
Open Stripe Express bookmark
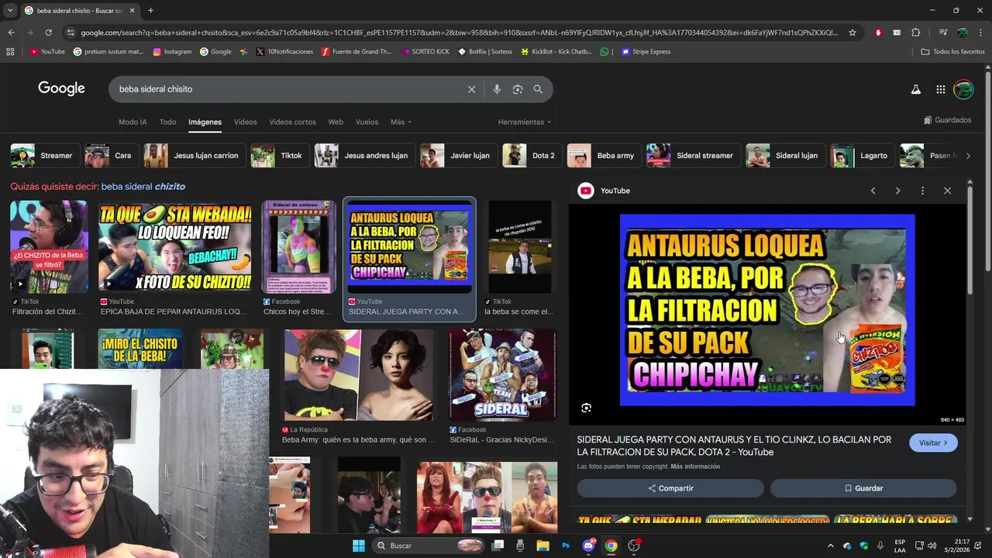pos(646,52)
